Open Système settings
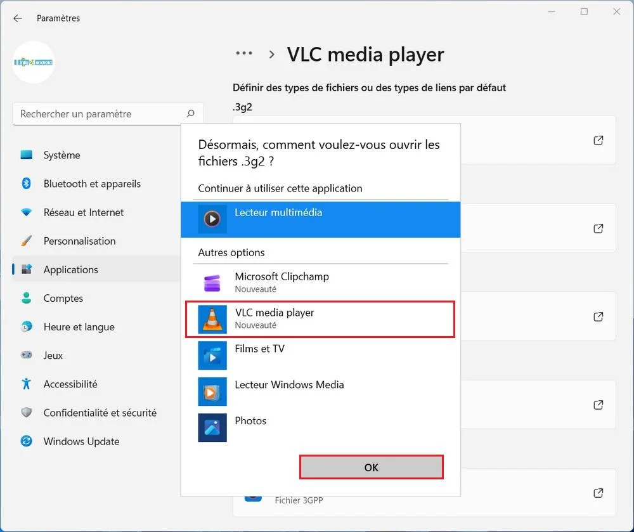 [x=96, y=155]
